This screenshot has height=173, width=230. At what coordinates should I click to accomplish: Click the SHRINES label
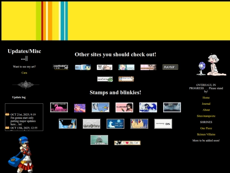206,122
